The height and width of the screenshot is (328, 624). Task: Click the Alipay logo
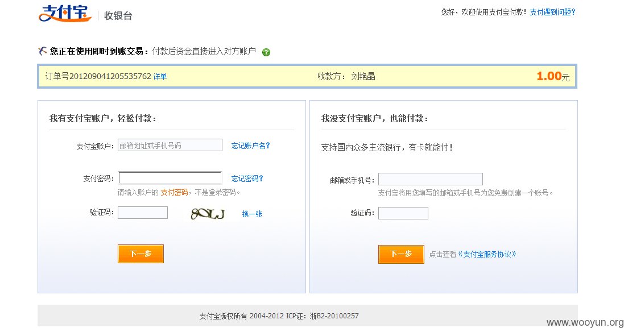pos(65,14)
